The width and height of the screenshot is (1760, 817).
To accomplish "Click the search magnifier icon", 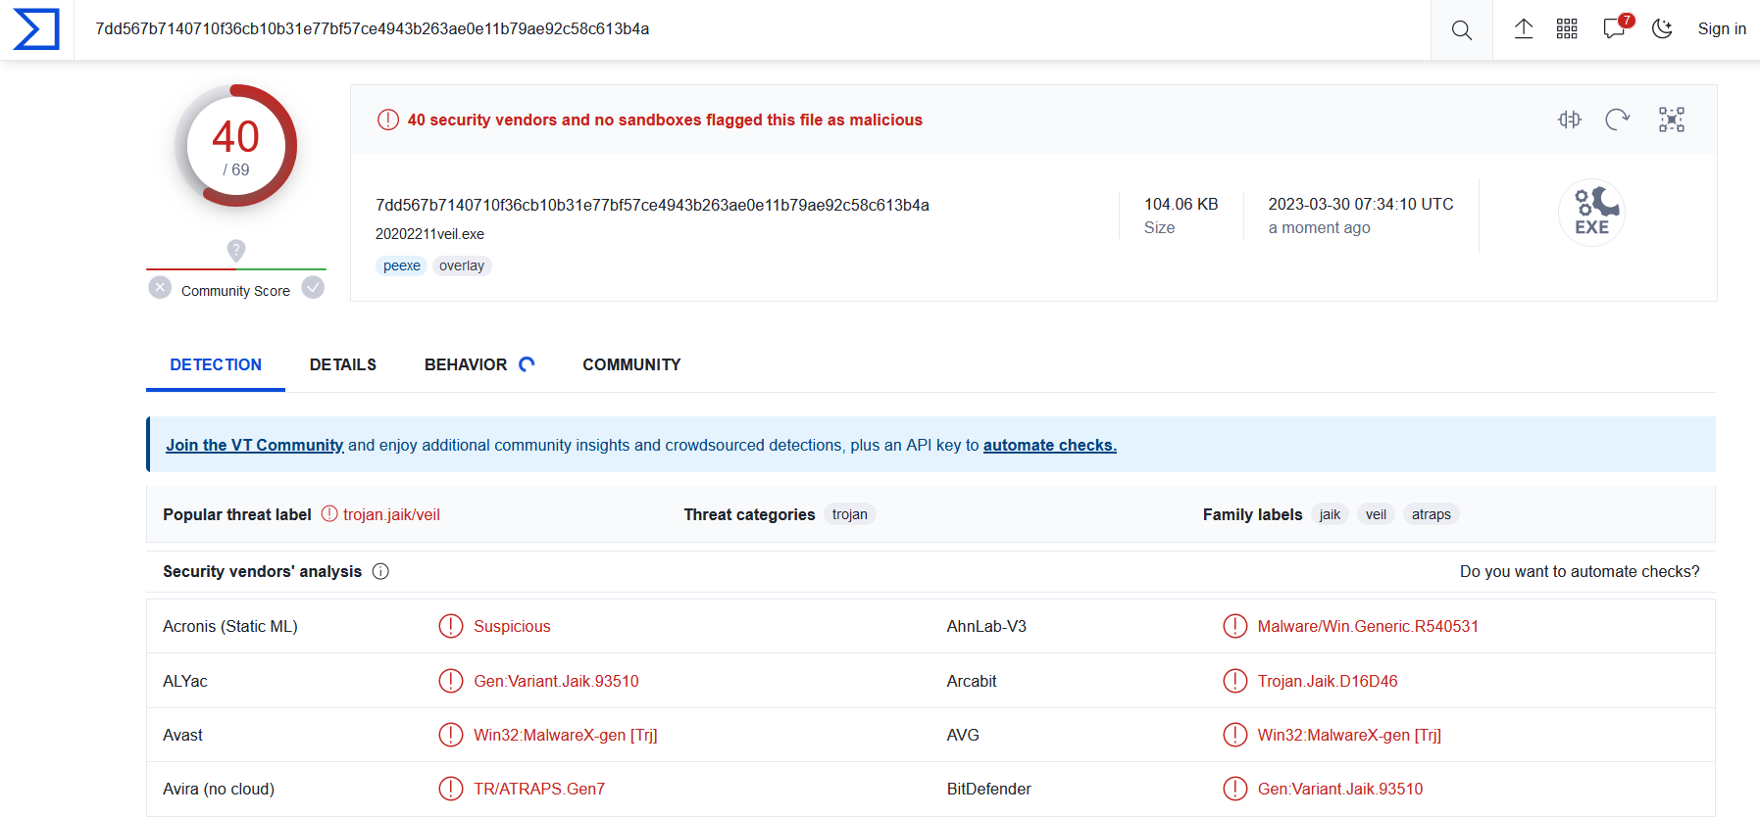I will click(1461, 29).
